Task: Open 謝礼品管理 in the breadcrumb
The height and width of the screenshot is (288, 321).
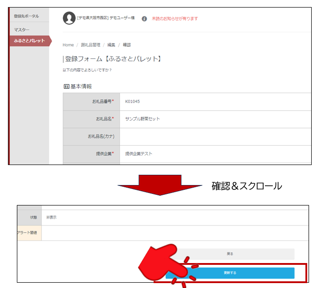Action: pos(91,45)
